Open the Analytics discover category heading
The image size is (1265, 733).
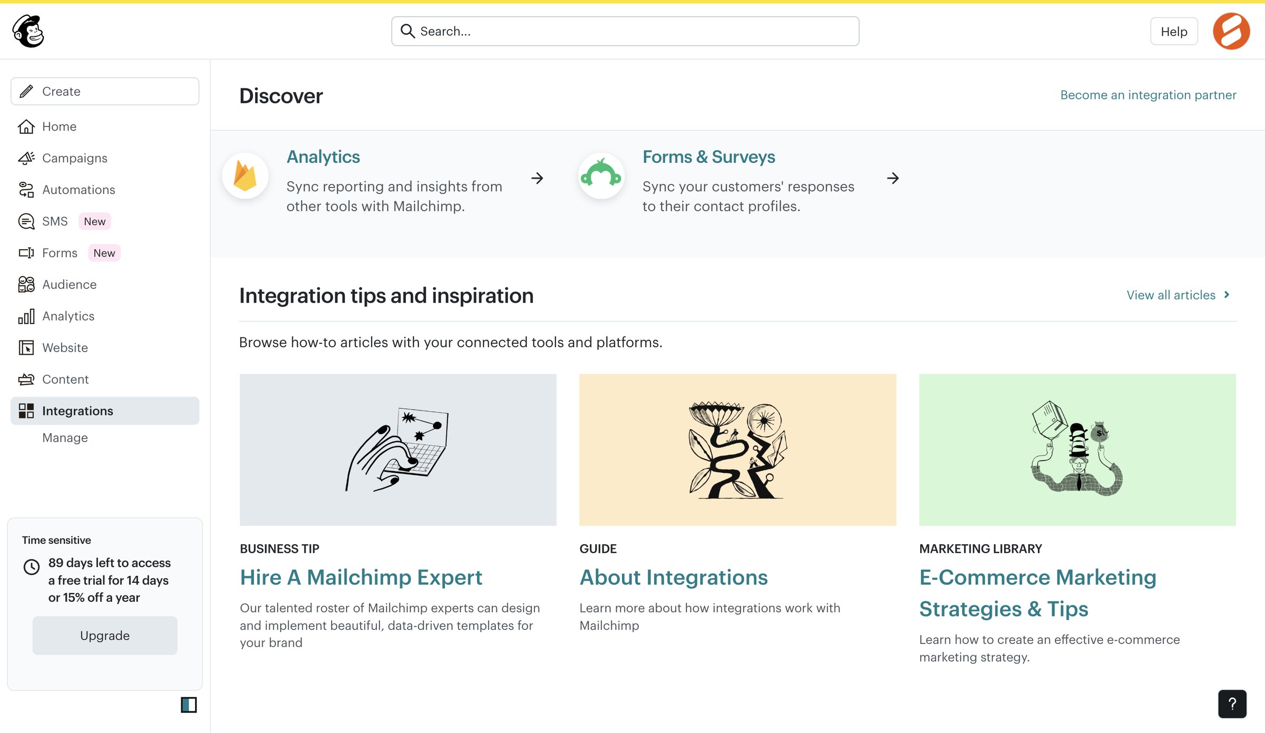point(323,157)
